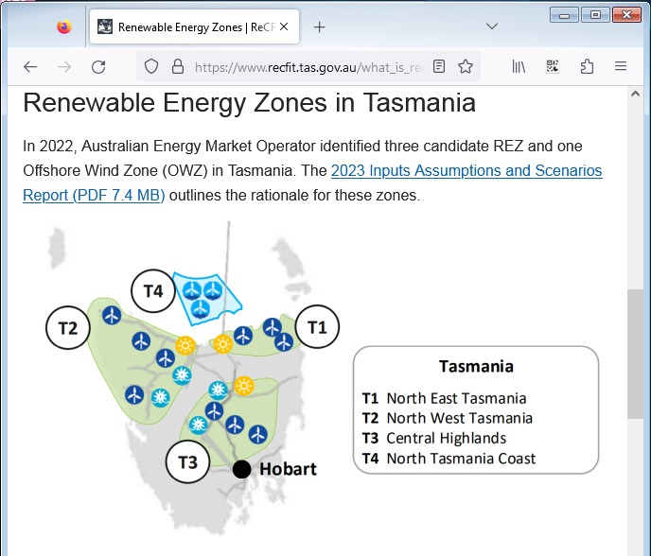Show site security padlock info

176,66
